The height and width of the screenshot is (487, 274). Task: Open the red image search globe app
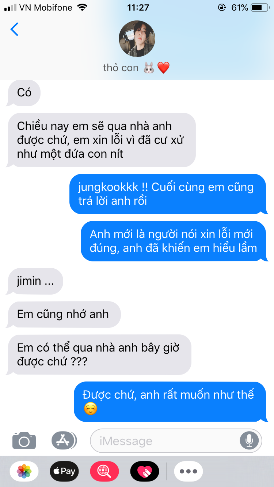coord(104,471)
